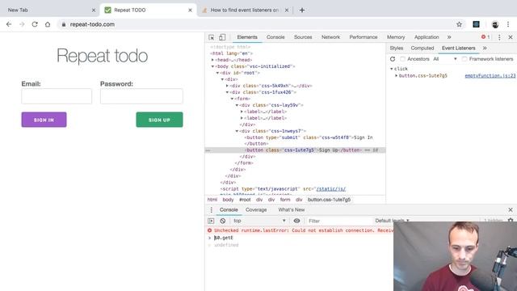Open the blue extension icon in toolbar

point(476,24)
